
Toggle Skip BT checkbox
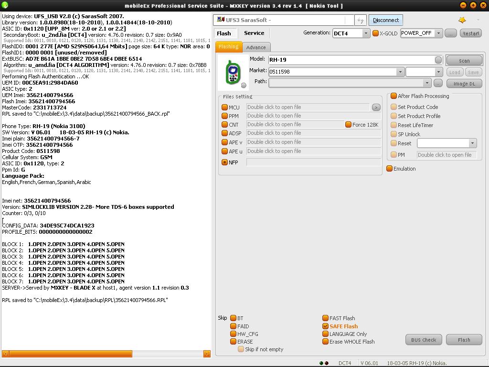(233, 318)
